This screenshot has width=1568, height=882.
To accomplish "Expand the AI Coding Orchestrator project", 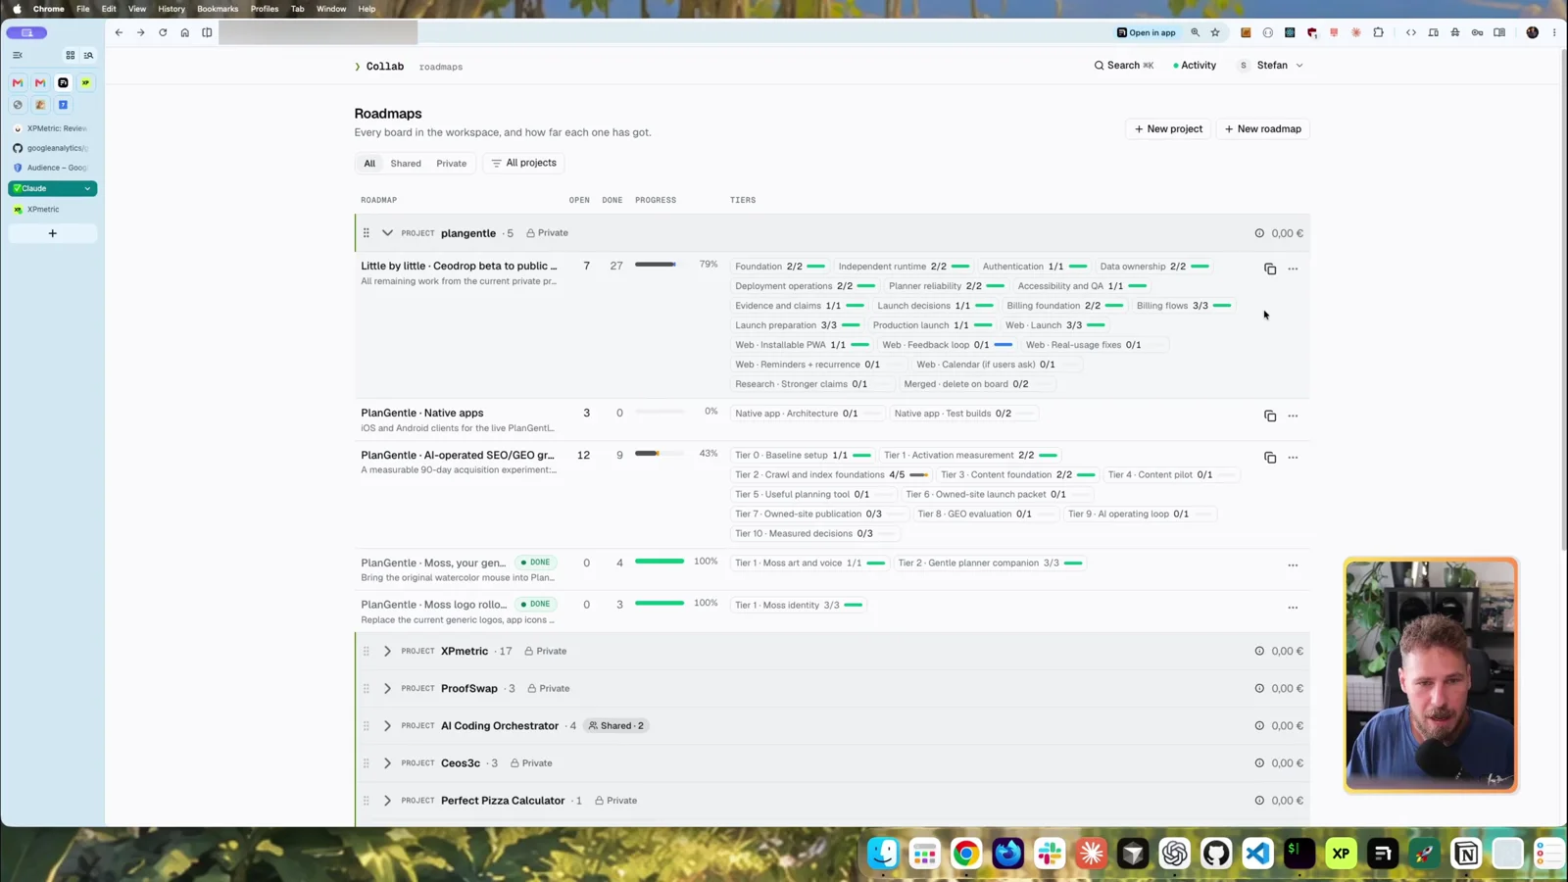I will [x=387, y=726].
